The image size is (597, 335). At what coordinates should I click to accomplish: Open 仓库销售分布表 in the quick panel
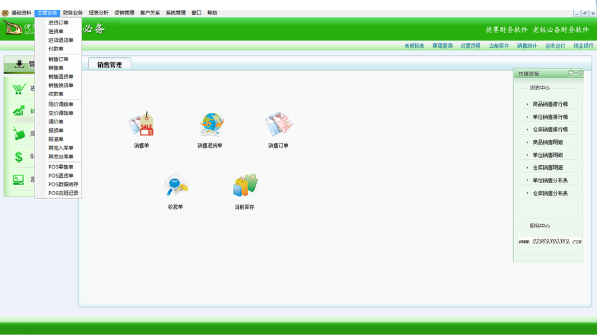(x=550, y=194)
